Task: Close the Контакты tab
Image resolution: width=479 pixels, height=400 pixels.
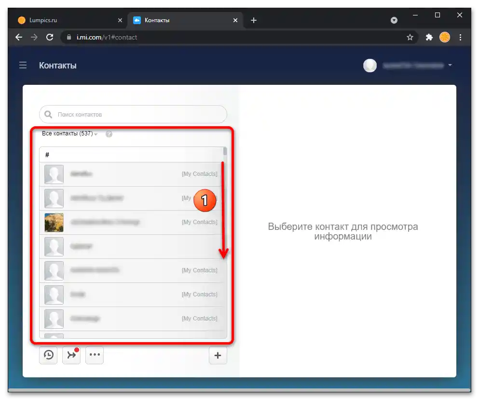Action: pos(235,20)
